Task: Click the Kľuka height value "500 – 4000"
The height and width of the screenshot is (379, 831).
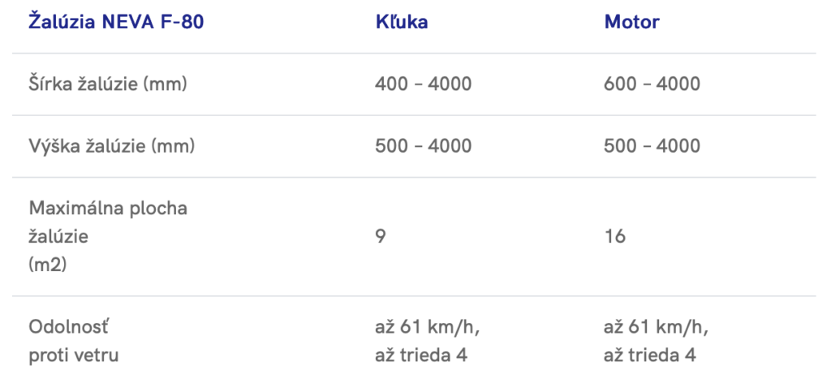Action: pos(423,146)
